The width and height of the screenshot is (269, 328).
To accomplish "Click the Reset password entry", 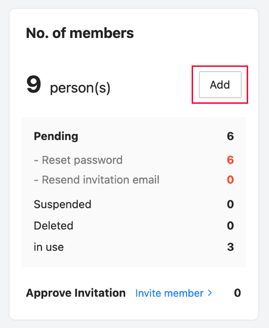I will coord(78,160).
